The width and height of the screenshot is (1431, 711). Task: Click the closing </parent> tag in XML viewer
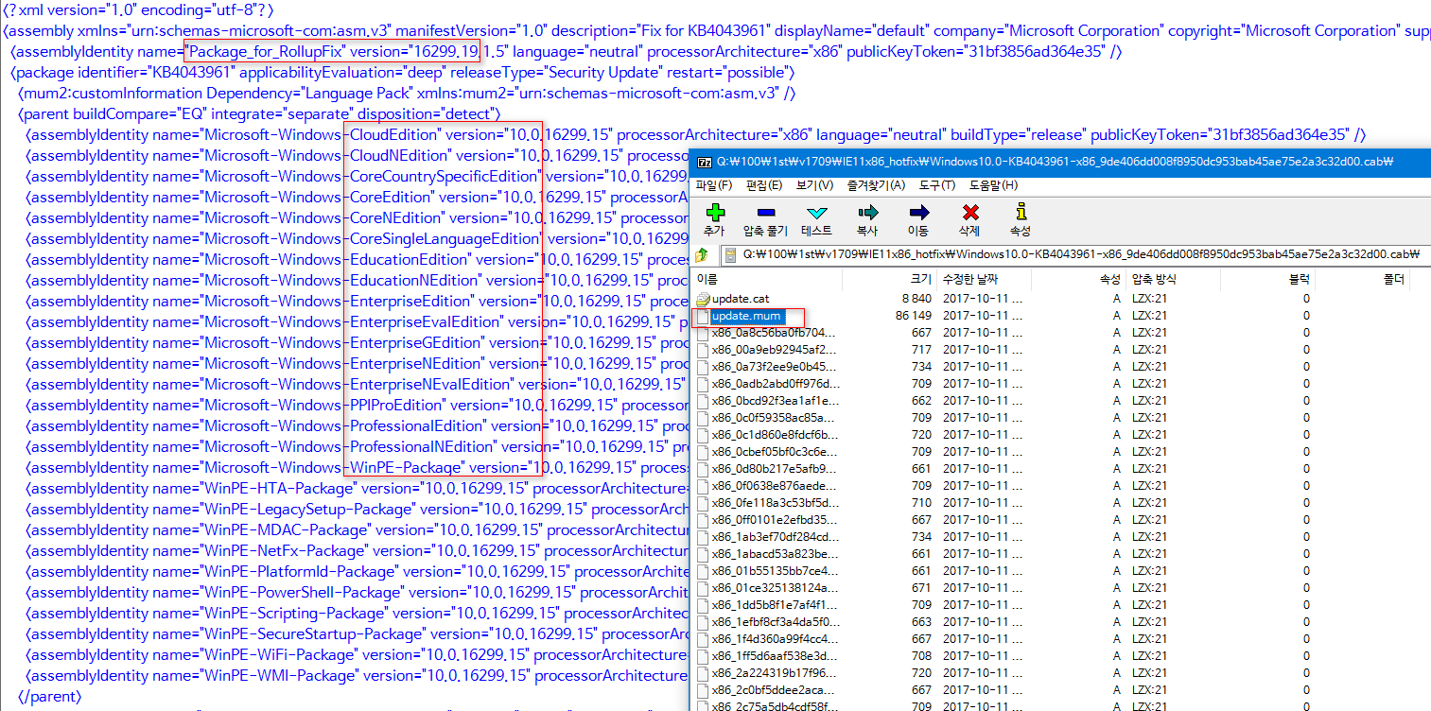pyautogui.click(x=50, y=696)
